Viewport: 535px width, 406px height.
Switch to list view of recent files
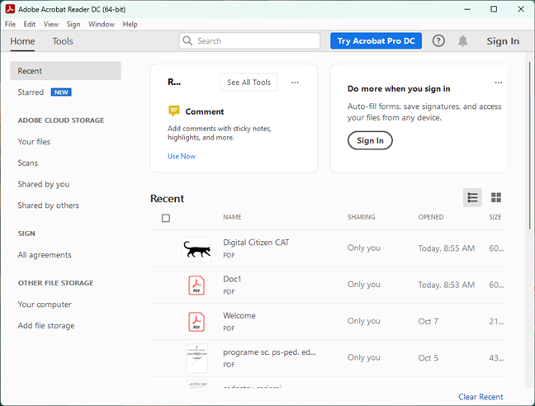click(472, 197)
